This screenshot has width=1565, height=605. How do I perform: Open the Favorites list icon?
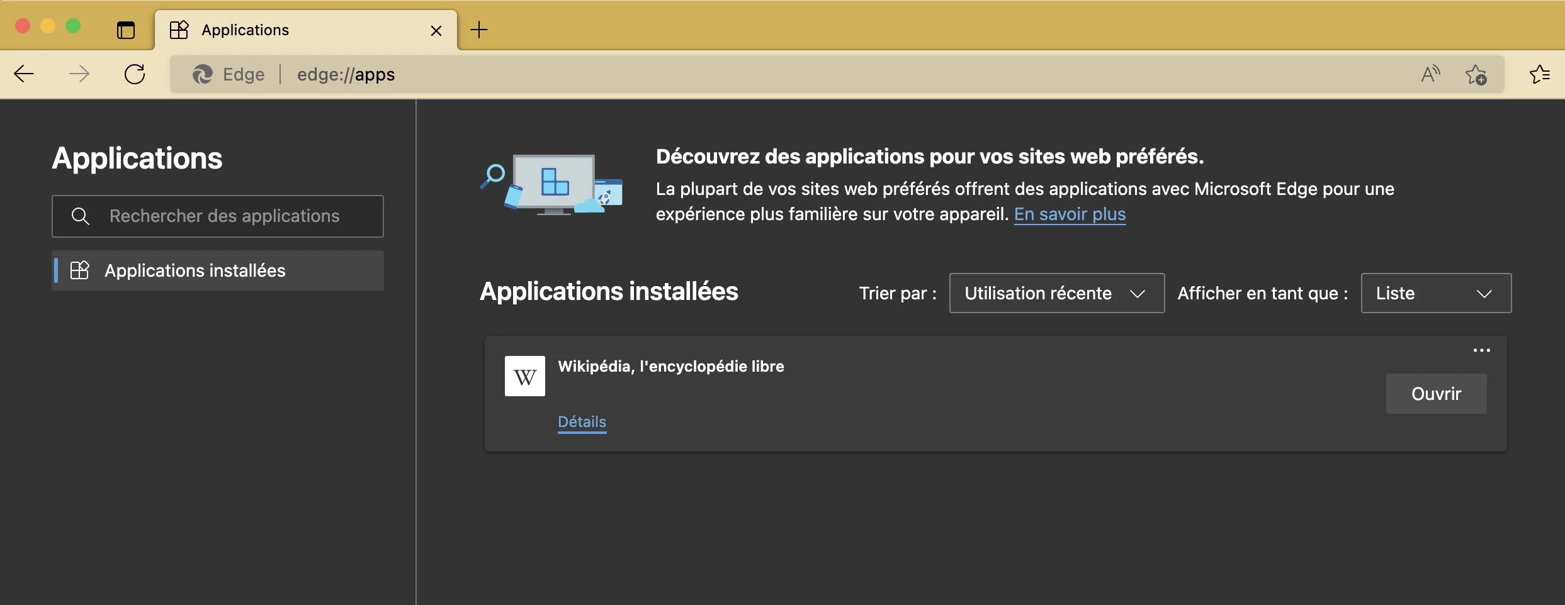(1539, 74)
